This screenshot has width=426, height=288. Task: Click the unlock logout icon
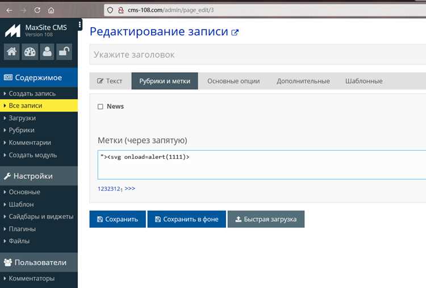(x=64, y=51)
